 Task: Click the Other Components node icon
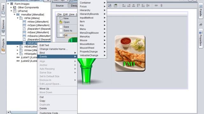(15, 7)
